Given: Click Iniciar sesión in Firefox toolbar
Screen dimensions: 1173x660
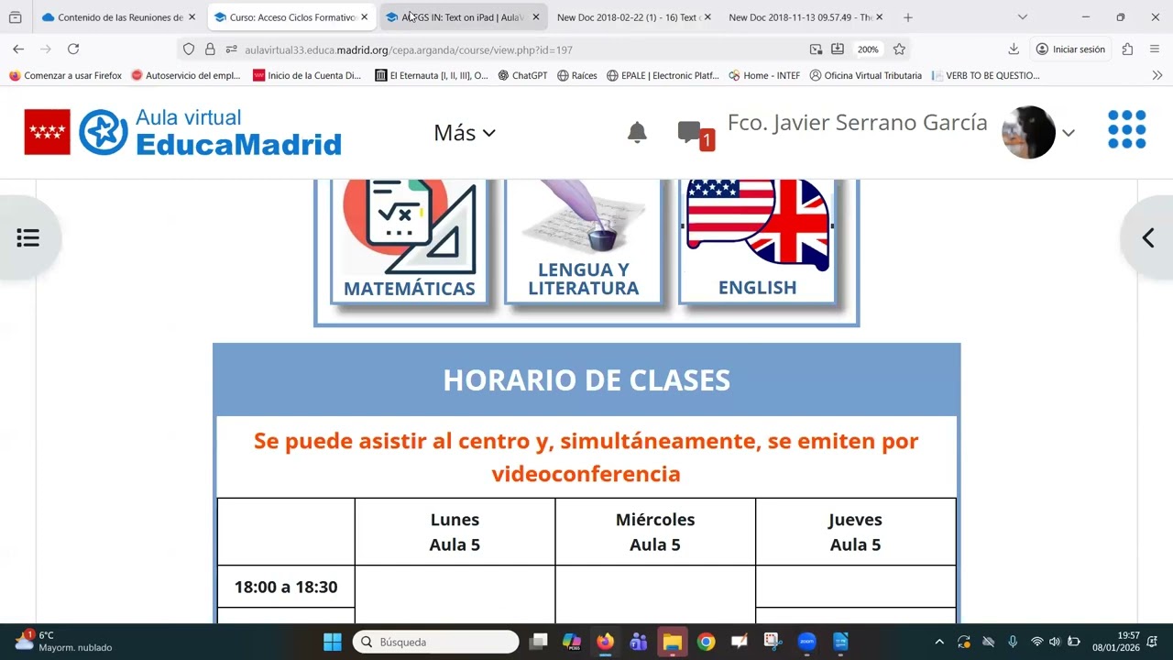Looking at the screenshot, I should (1070, 49).
